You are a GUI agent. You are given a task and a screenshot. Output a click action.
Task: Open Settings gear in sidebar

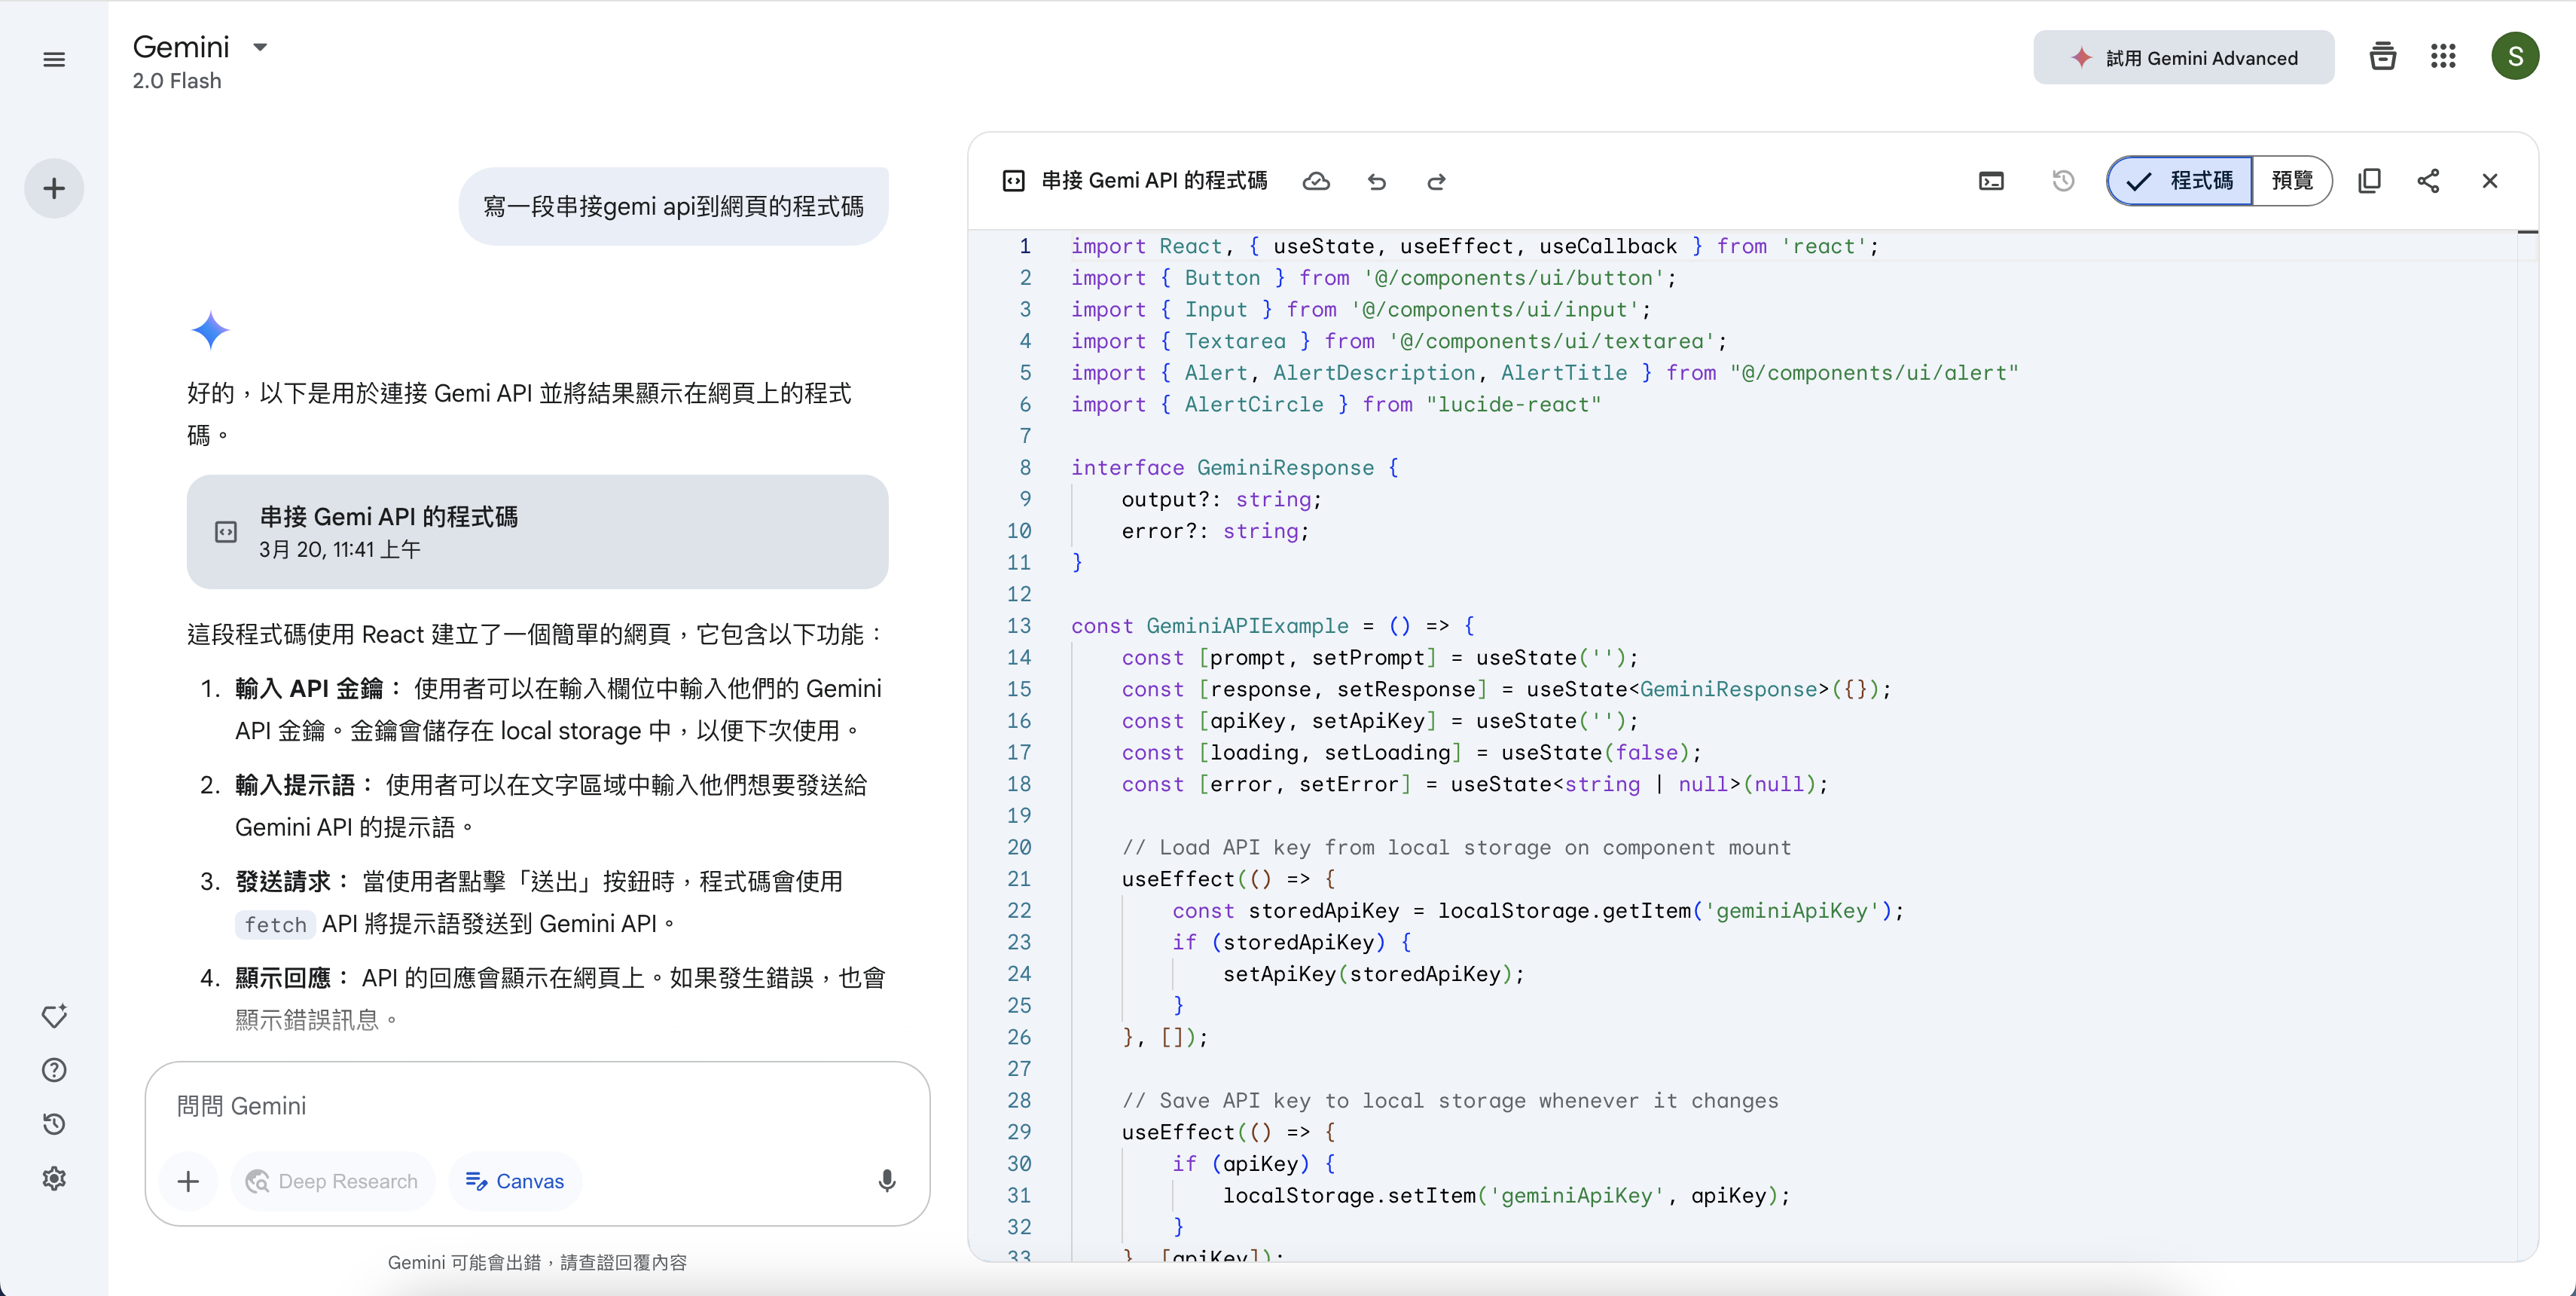click(x=54, y=1178)
